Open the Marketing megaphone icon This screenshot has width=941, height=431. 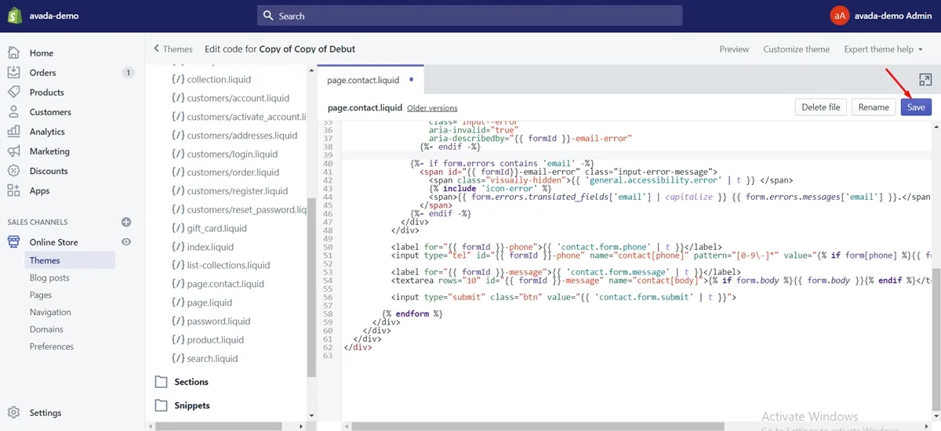[x=13, y=151]
